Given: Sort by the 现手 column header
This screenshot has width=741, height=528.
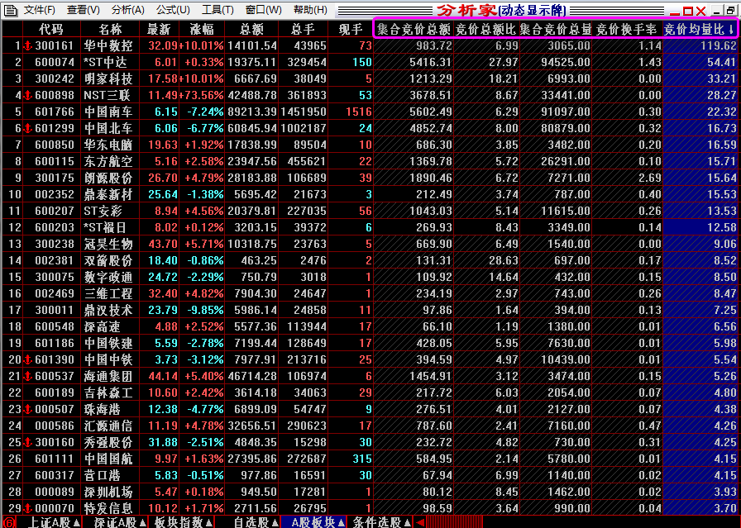Looking at the screenshot, I should (x=351, y=29).
